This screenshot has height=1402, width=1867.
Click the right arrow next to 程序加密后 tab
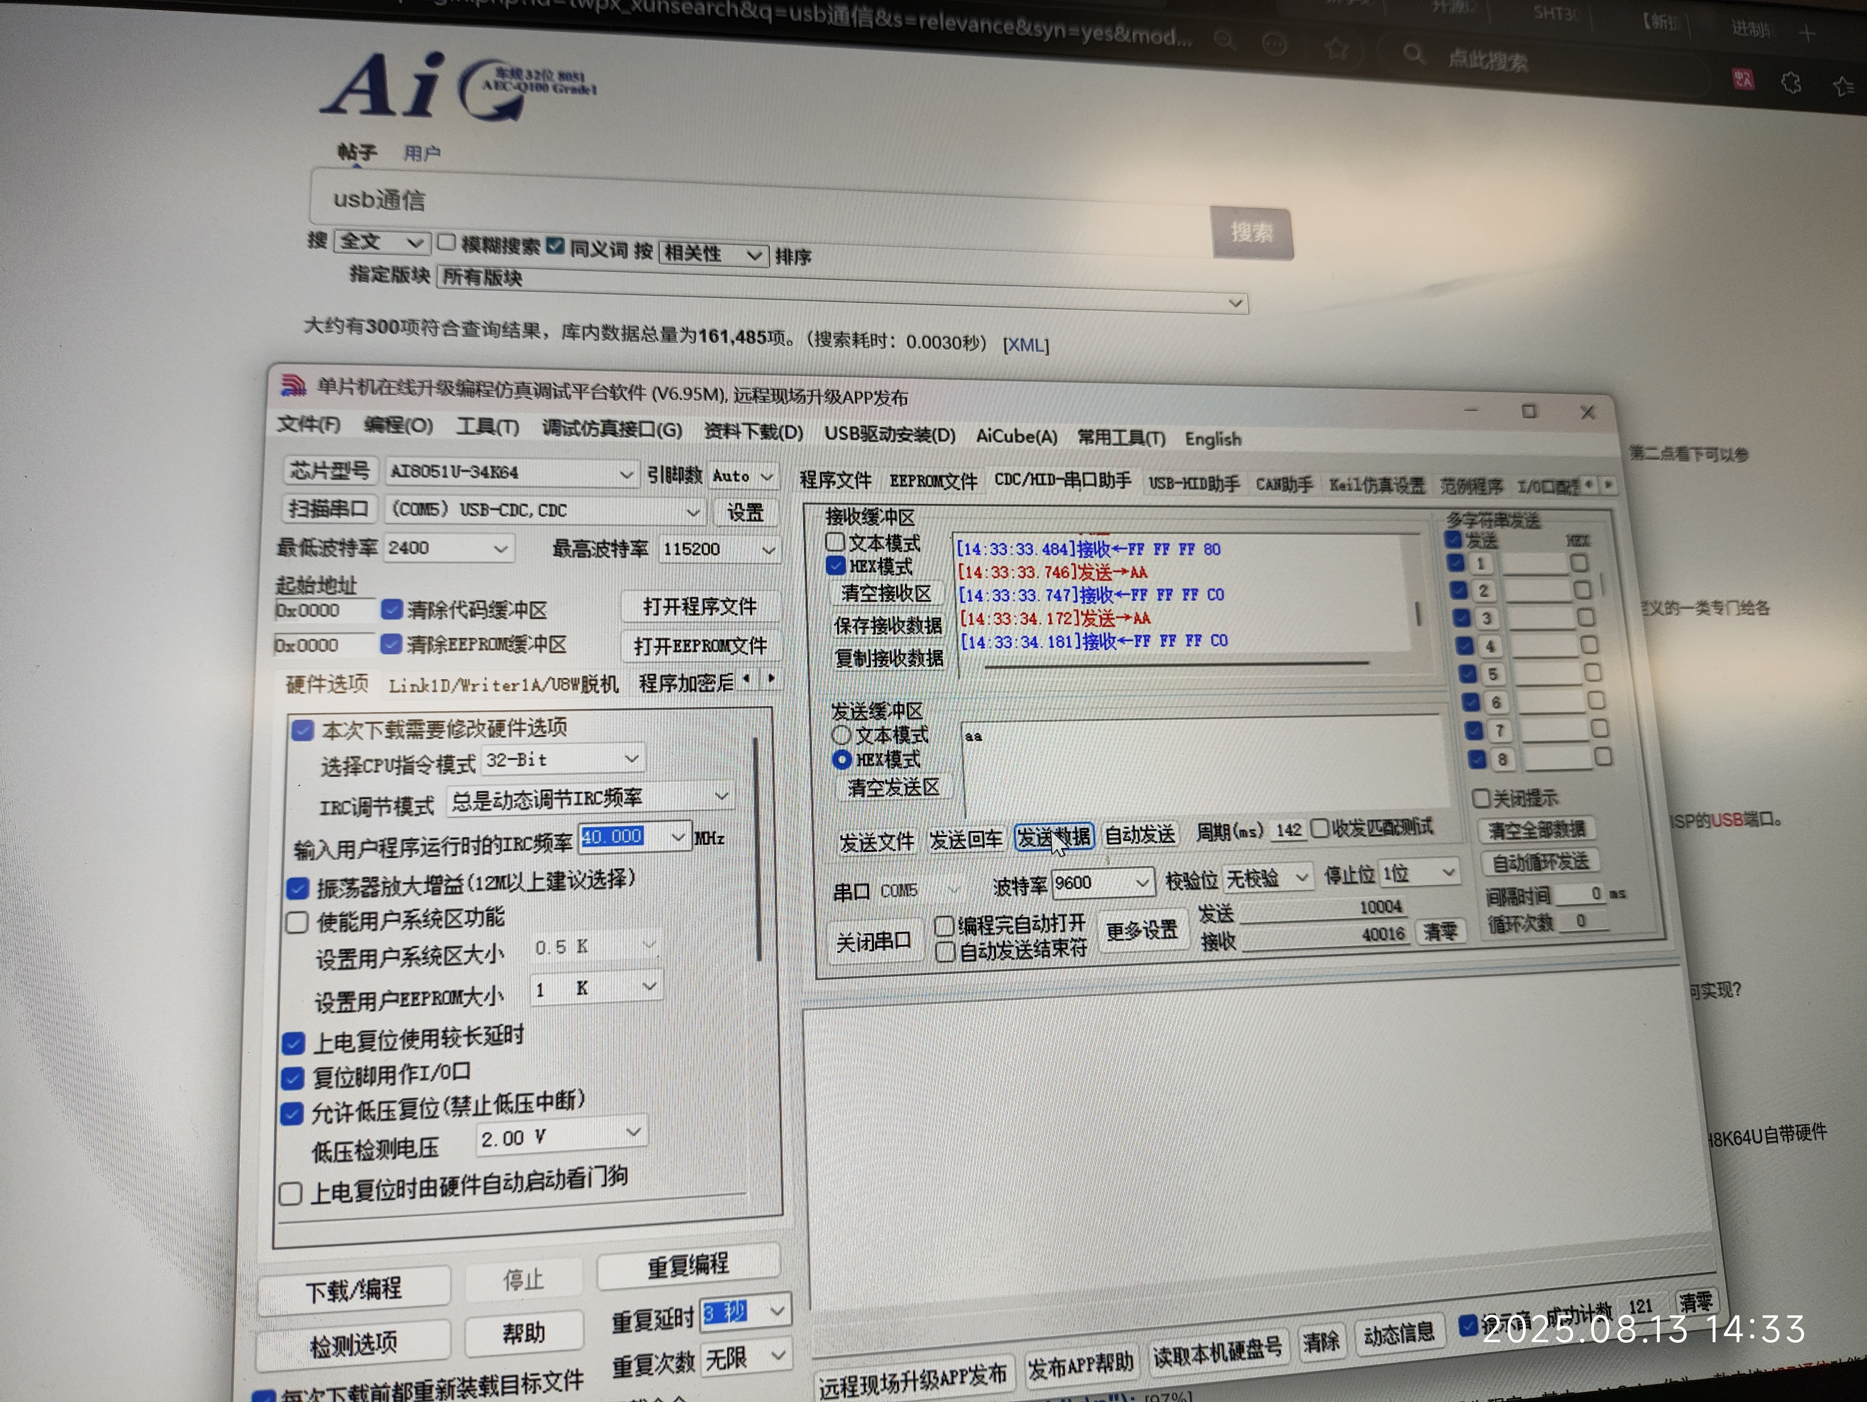coord(772,678)
